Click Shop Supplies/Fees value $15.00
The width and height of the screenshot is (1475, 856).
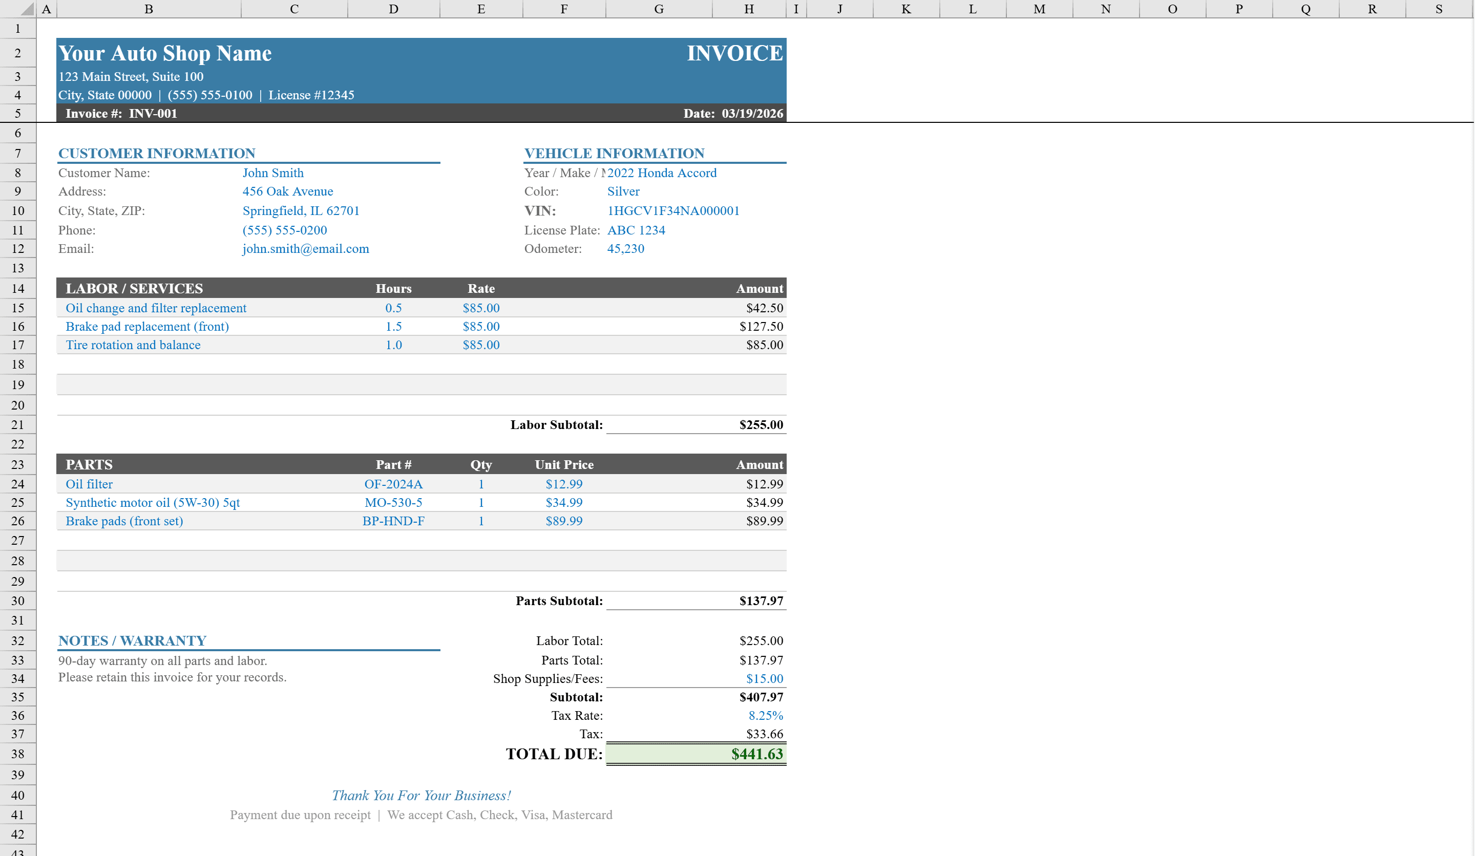(x=765, y=679)
